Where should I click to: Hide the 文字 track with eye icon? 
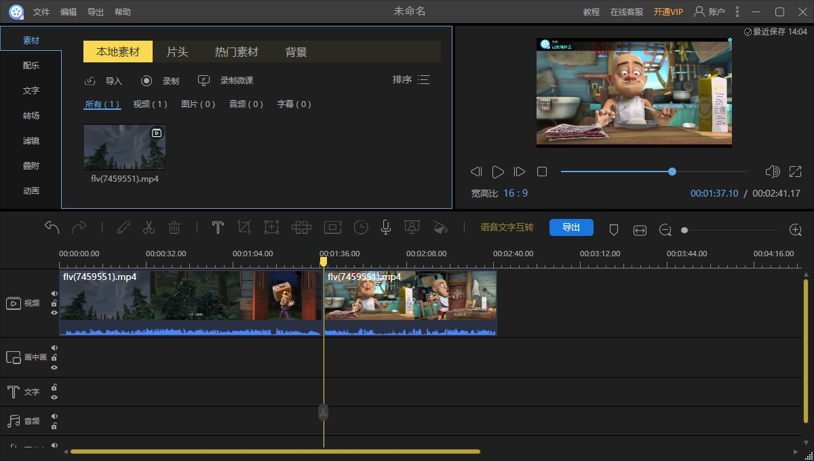[54, 397]
